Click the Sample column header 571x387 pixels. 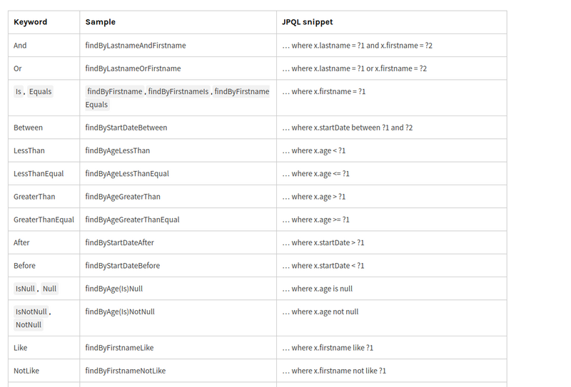pos(100,22)
